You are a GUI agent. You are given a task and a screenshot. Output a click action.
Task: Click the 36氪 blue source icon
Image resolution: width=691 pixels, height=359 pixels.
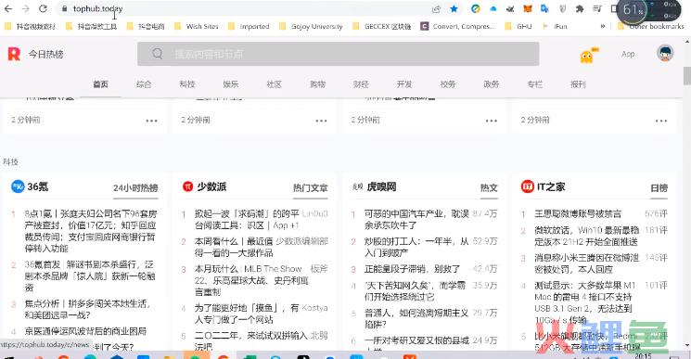(18, 186)
